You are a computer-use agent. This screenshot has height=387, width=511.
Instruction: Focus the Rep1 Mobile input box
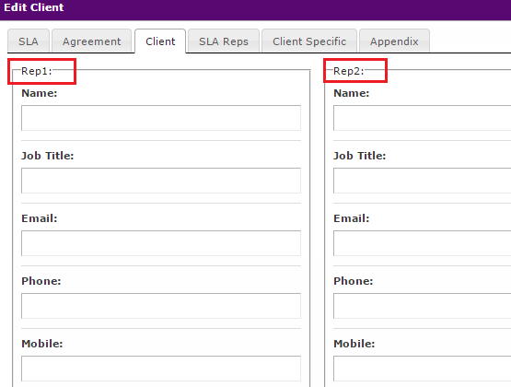click(x=161, y=368)
